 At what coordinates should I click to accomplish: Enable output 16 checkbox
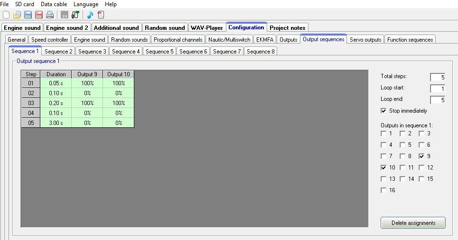384,190
